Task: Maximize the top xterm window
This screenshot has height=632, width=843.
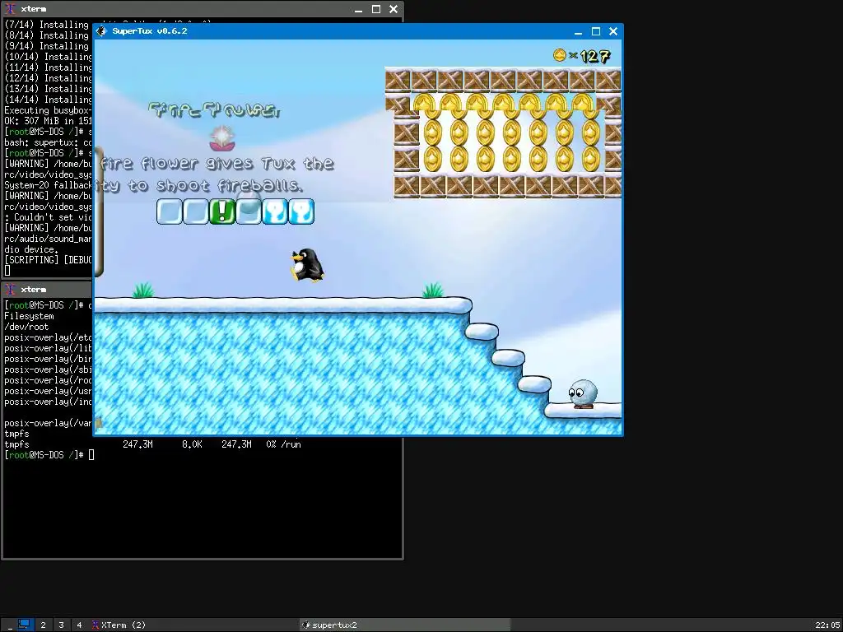Action: tap(376, 9)
